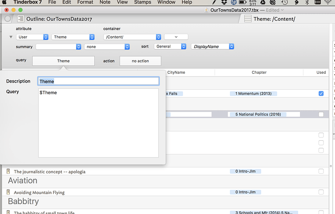Open the DisplayName sort dropdown
The image size is (335, 214).
(213, 47)
